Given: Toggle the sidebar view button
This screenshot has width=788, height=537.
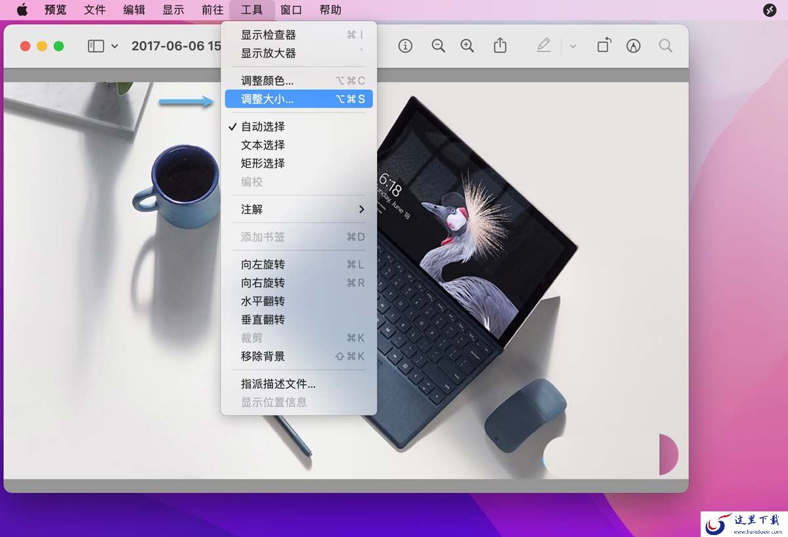Looking at the screenshot, I should pyautogui.click(x=96, y=46).
